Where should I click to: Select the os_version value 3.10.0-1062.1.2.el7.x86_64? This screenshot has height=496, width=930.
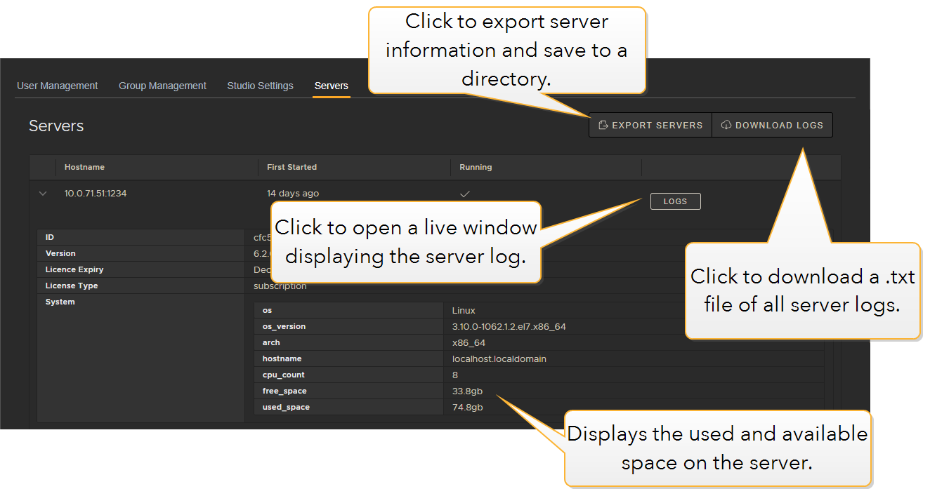pyautogui.click(x=509, y=326)
